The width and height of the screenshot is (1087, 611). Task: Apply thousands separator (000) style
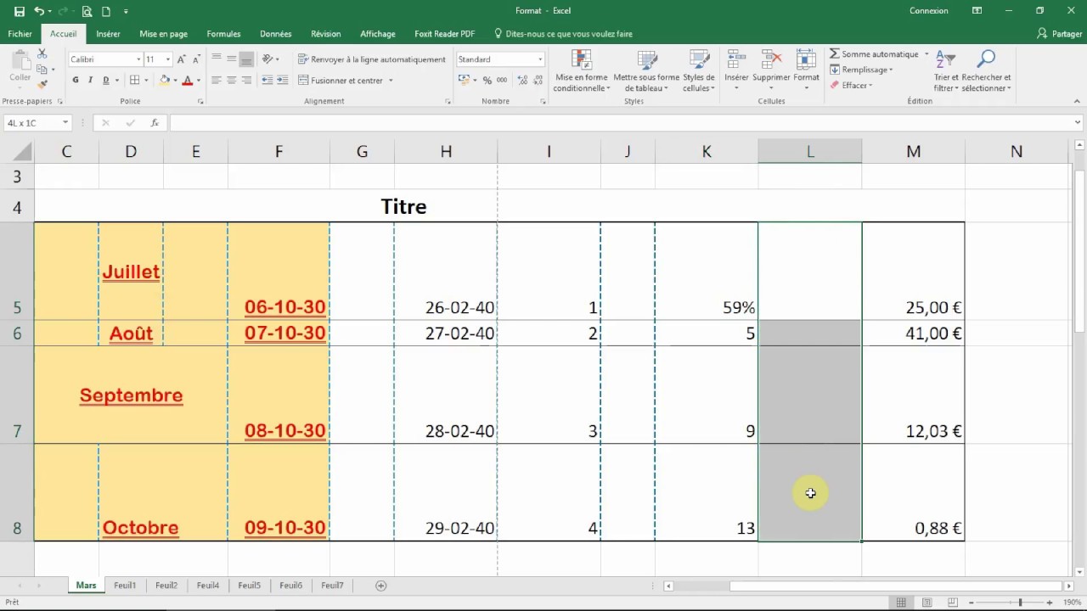[502, 81]
